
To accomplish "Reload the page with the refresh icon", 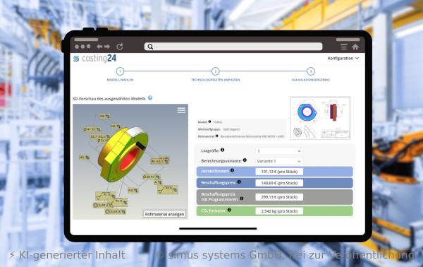I will click(120, 47).
